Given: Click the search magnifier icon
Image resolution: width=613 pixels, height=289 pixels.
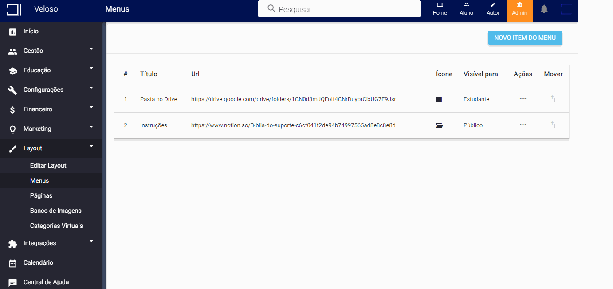Looking at the screenshot, I should click(x=271, y=8).
